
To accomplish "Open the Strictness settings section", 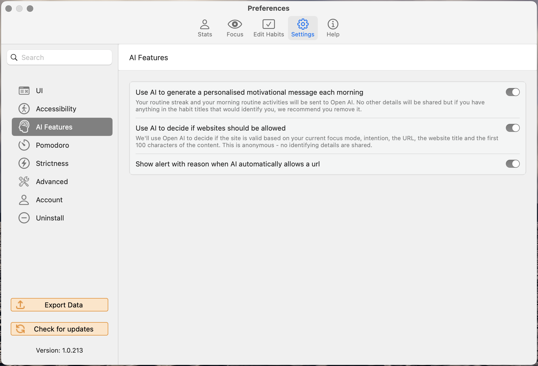I will 62,163.
